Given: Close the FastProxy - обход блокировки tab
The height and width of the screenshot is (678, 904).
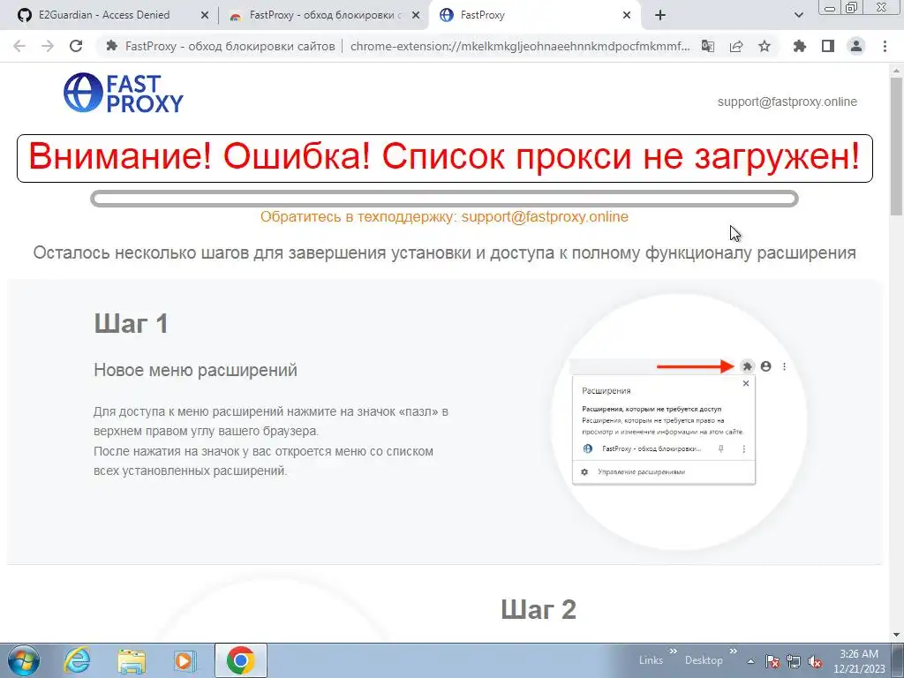Looking at the screenshot, I should pyautogui.click(x=416, y=16).
